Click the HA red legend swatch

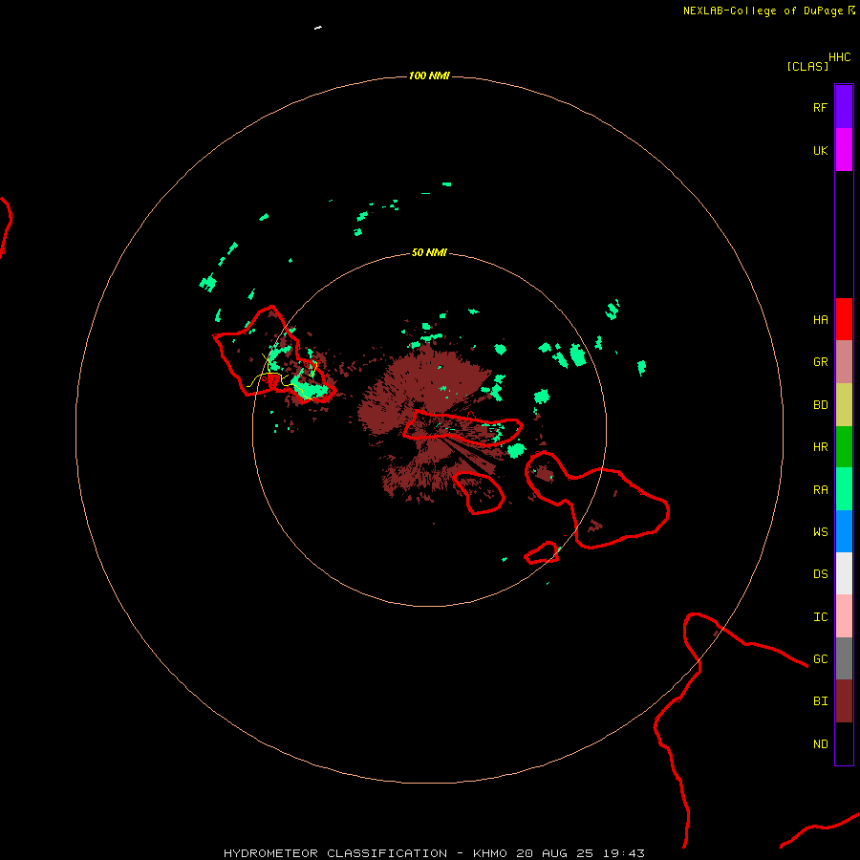pos(844,319)
